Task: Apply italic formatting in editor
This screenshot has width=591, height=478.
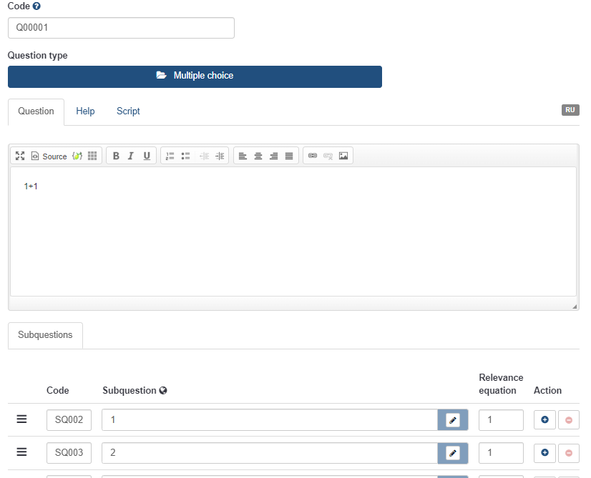Action: click(x=131, y=156)
